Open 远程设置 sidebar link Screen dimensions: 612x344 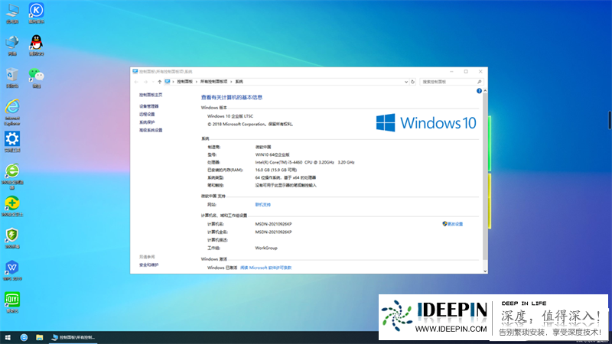click(x=147, y=114)
